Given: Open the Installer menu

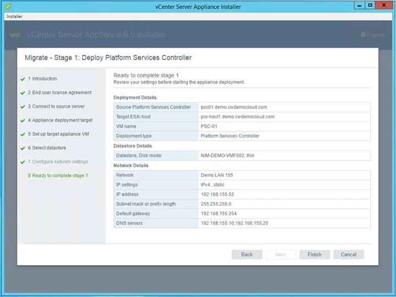Looking at the screenshot, I should point(14,16).
